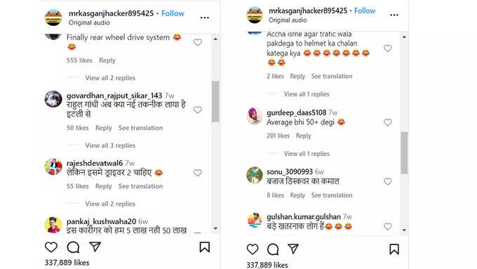477x269 pixels.
Task: Reply to sonu_3090993 comment
Action: click(297, 195)
